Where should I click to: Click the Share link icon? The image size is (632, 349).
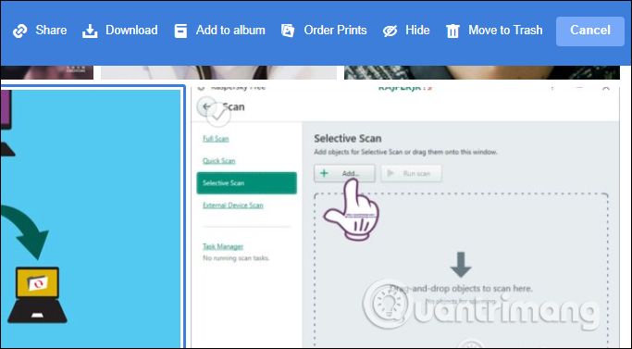click(19, 31)
